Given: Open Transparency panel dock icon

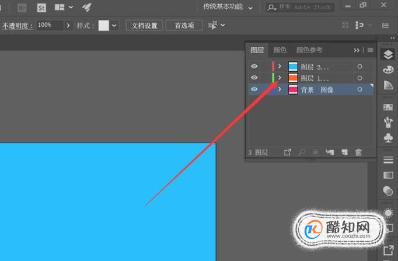Looking at the screenshot, I should pyautogui.click(x=388, y=191).
